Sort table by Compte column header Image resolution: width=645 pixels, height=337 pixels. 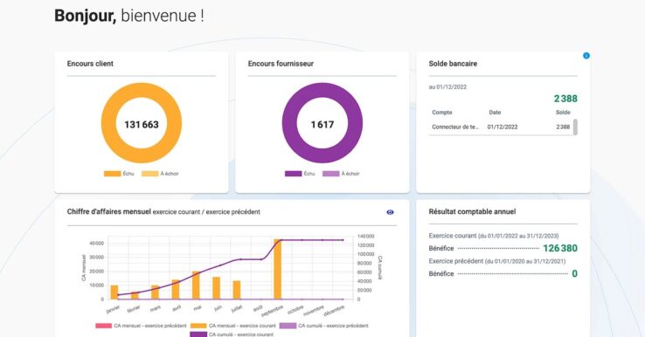(441, 113)
